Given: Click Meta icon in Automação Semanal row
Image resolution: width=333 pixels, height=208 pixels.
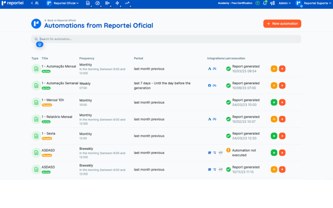Looking at the screenshot, I should click(214, 85).
